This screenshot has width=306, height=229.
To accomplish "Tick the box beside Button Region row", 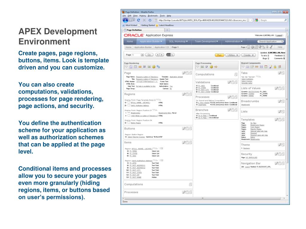I will 129,123.
